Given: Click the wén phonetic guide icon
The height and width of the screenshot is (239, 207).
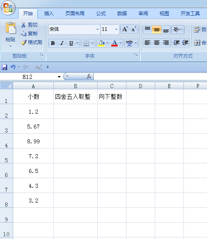Looking at the screenshot, I should tap(129, 43).
